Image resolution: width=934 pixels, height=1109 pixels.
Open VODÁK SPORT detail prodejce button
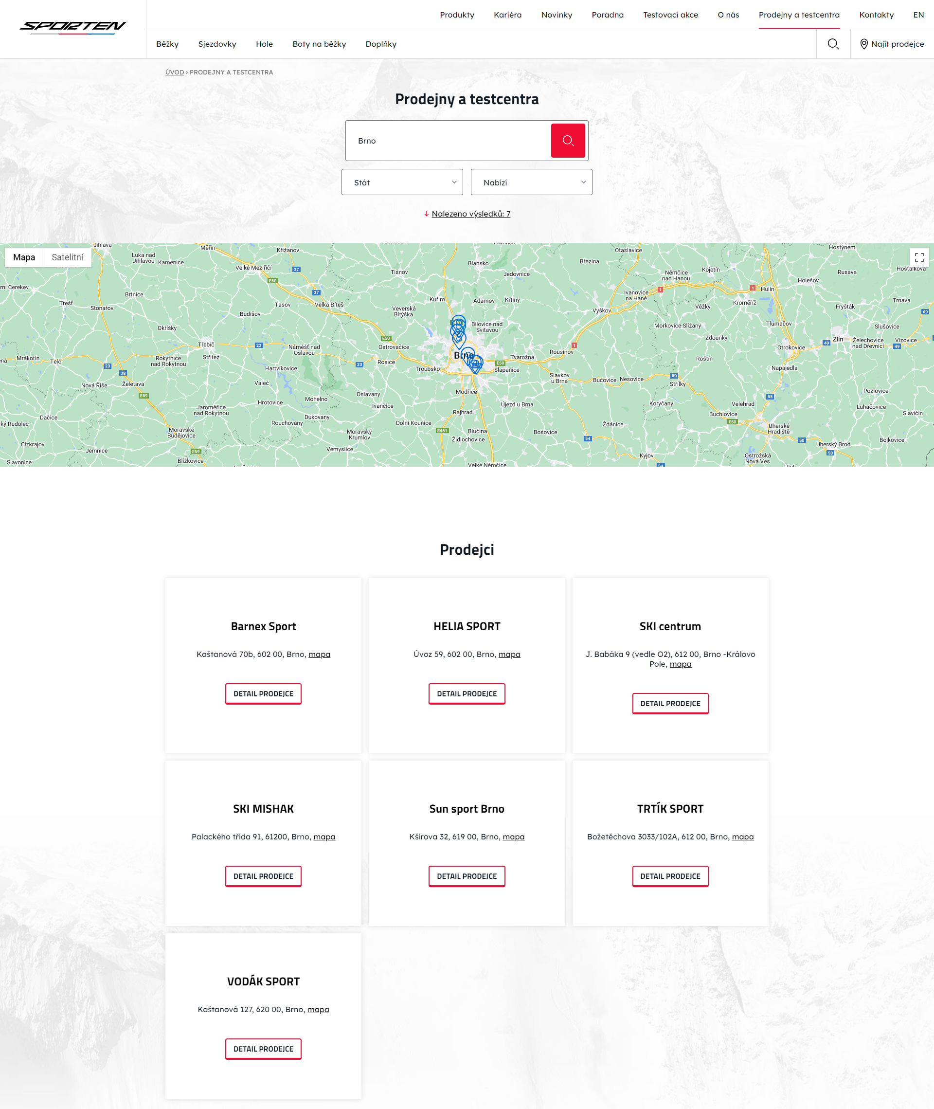263,1049
